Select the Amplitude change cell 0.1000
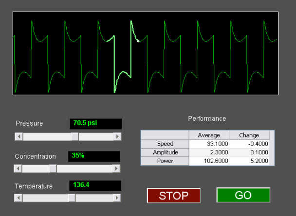 249,152
